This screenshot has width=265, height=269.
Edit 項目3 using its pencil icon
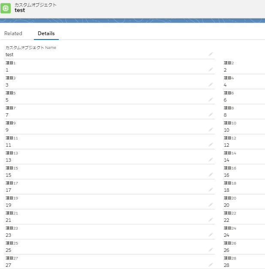(x=211, y=85)
